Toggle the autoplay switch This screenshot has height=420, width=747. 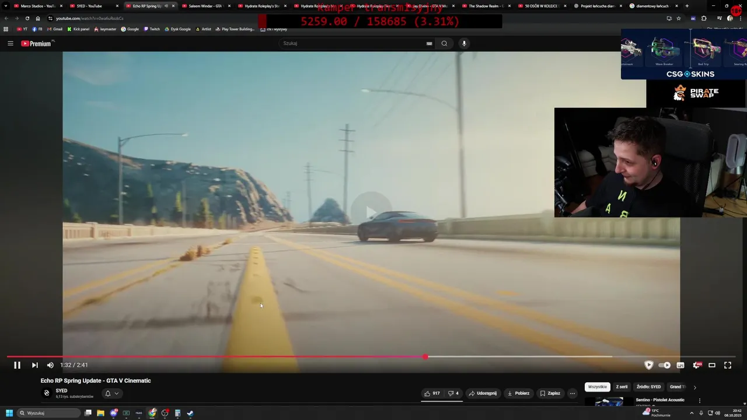coord(665,365)
